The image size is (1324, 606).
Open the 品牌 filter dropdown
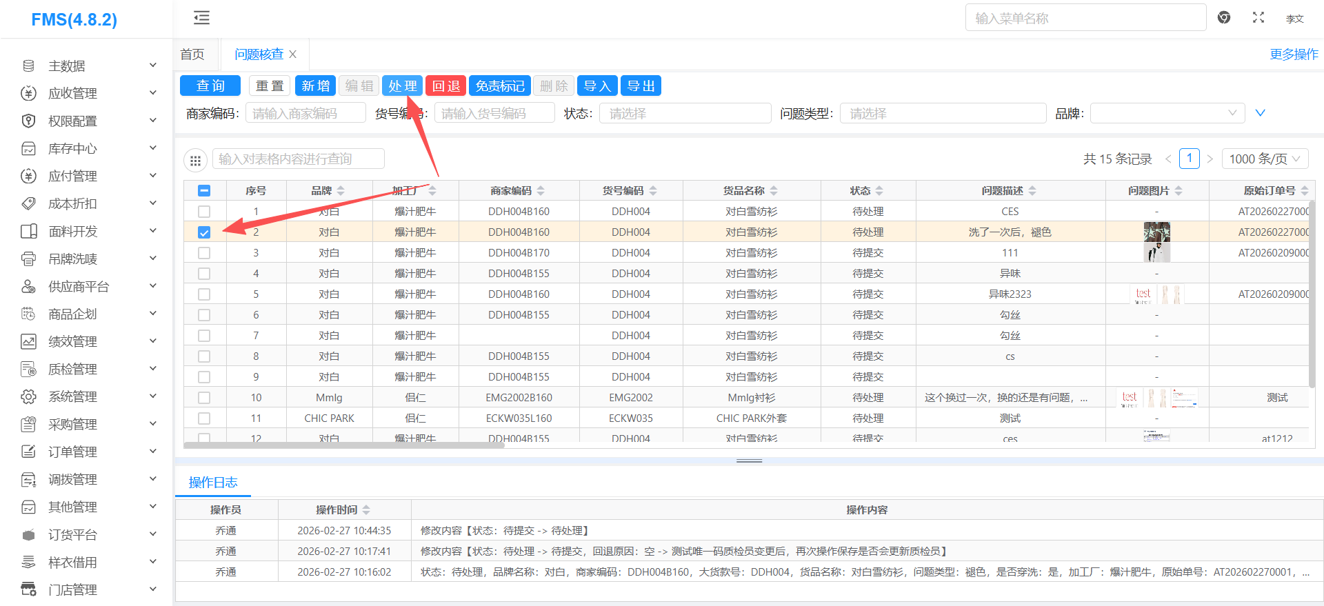[1167, 113]
